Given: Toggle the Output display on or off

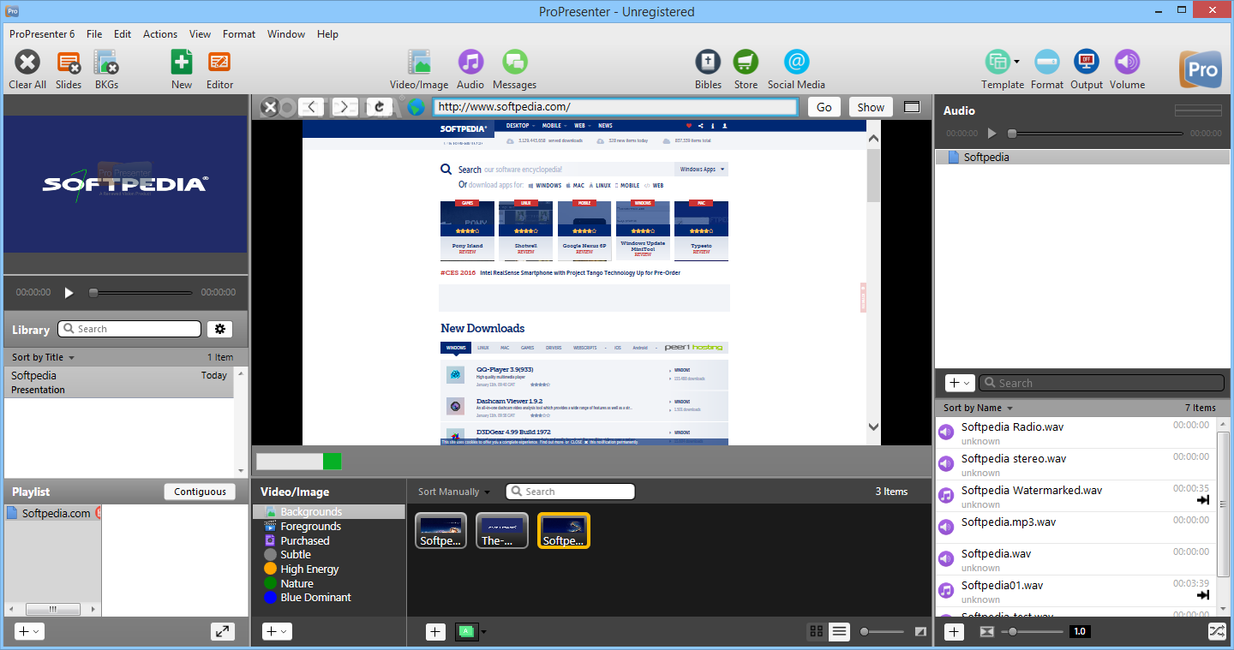Looking at the screenshot, I should tap(1087, 63).
